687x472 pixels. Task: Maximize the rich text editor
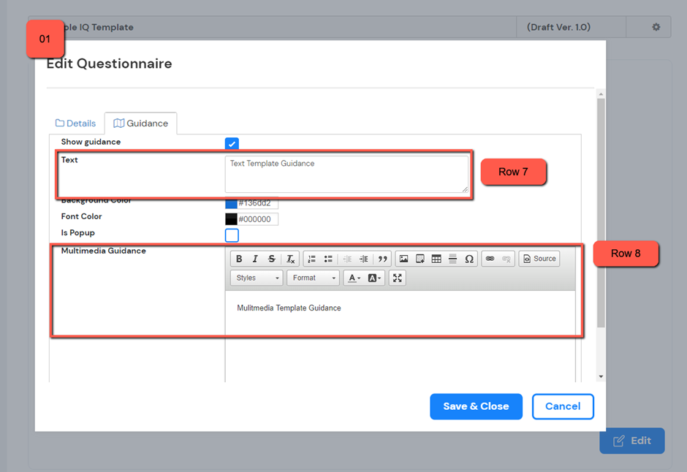coord(397,278)
